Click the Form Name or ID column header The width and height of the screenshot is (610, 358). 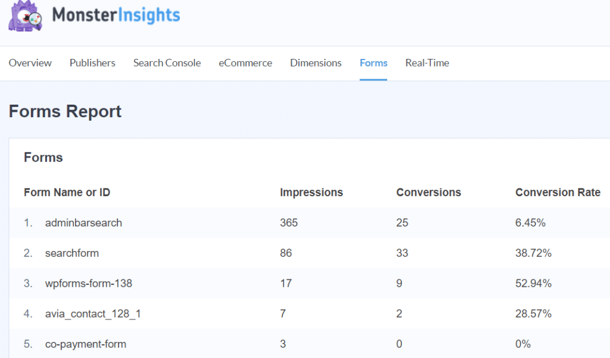[x=67, y=192]
